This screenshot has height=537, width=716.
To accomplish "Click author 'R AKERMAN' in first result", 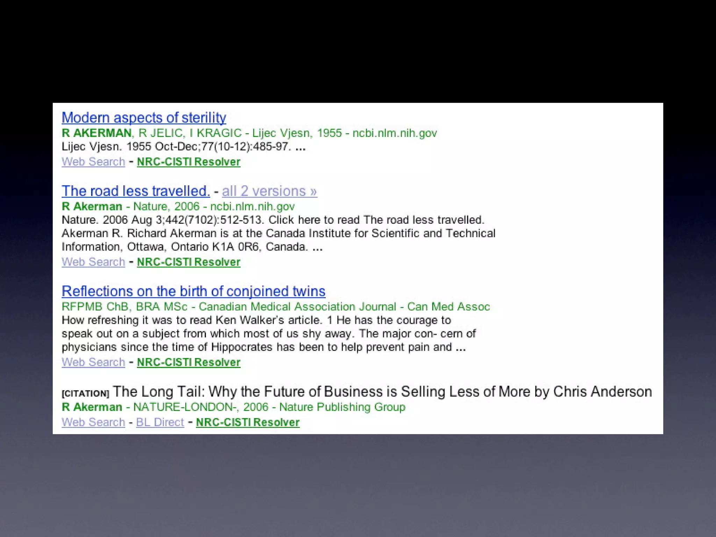I will 96,133.
